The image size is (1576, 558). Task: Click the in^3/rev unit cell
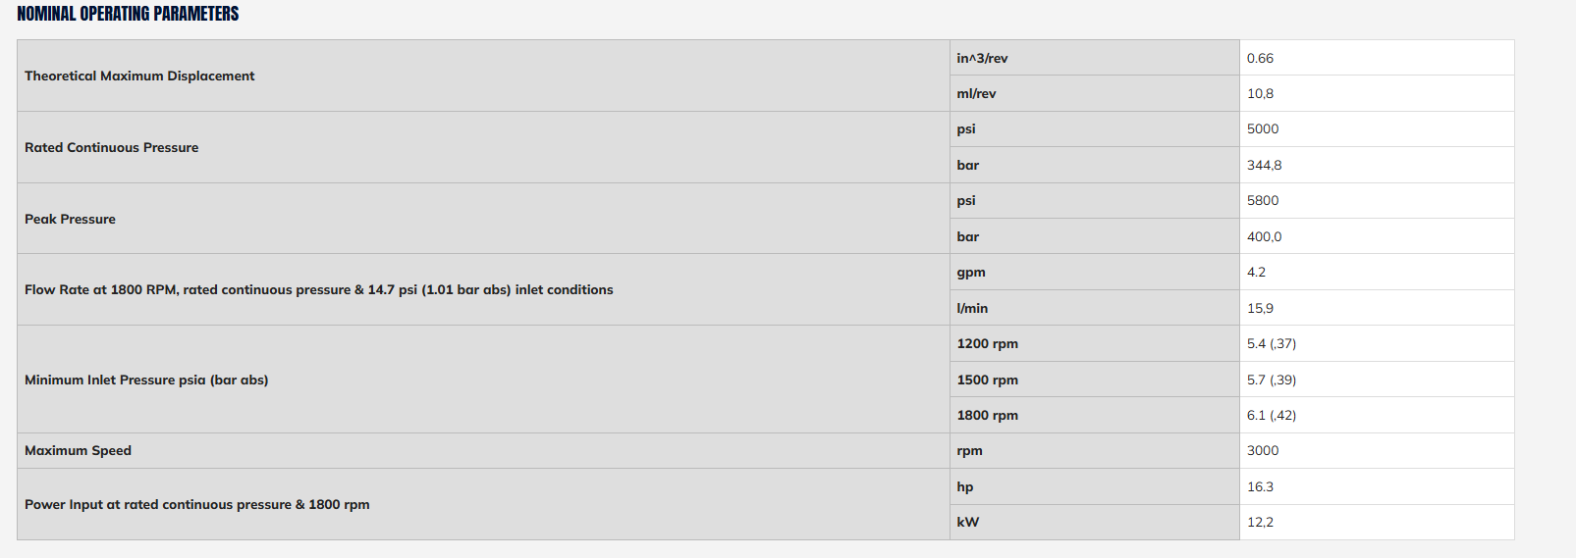1094,58
